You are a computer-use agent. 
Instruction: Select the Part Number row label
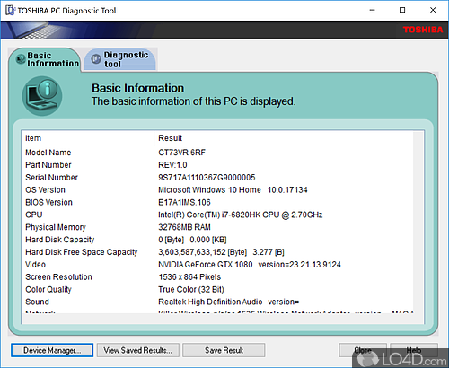[x=48, y=165]
